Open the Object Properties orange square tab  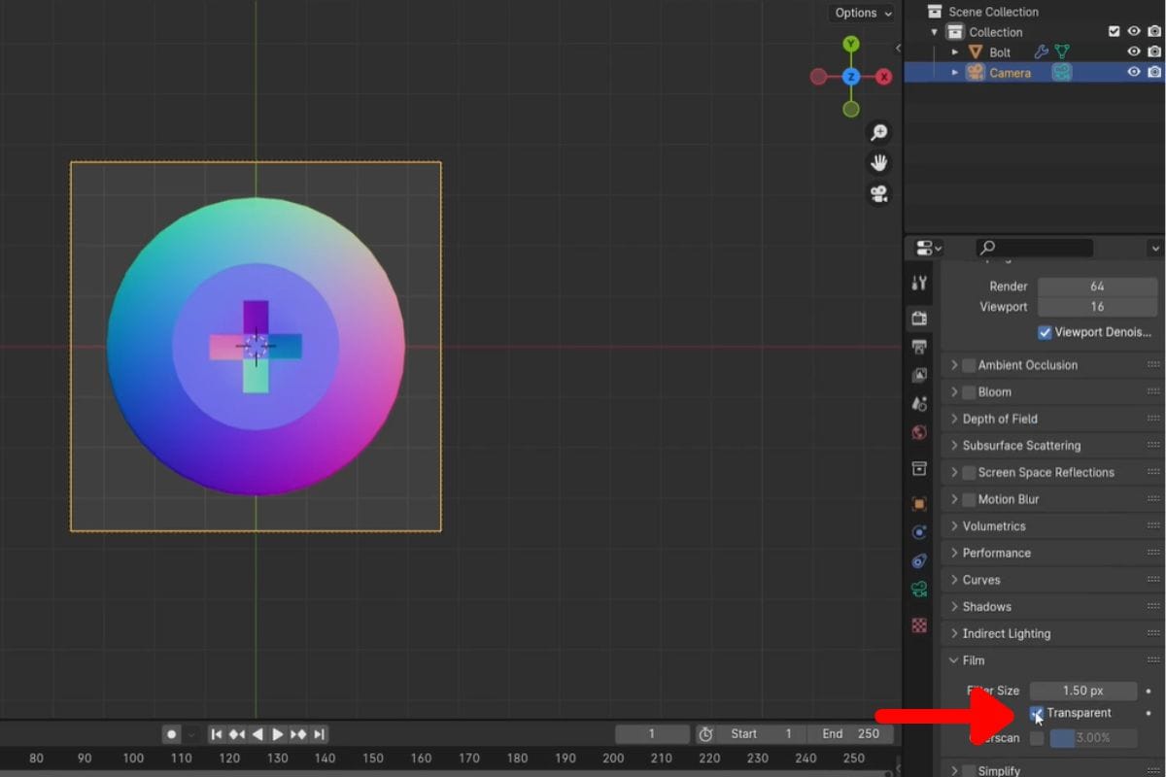click(919, 503)
